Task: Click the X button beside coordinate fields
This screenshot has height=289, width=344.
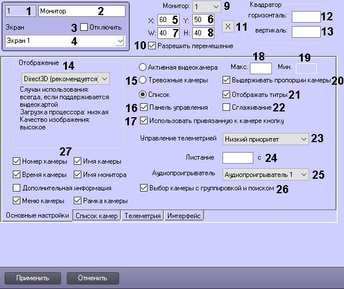Action: (228, 27)
